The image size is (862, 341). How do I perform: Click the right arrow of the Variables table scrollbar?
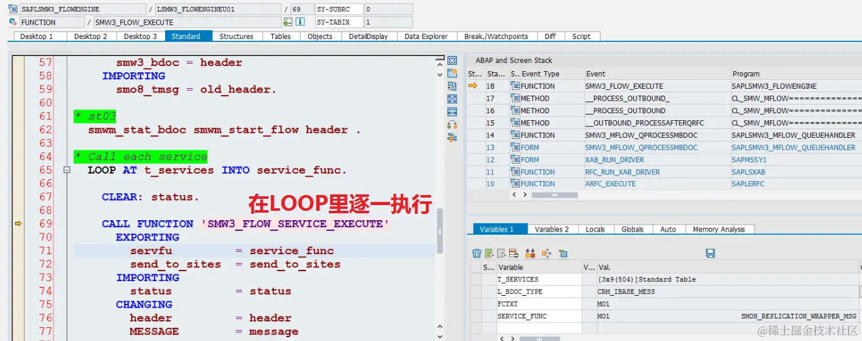(x=513, y=338)
